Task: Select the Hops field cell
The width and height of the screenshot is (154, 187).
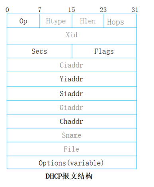Action: [120, 21]
